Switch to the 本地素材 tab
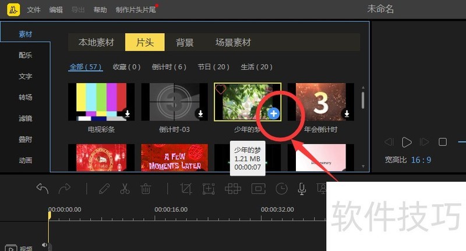This screenshot has height=251, width=466. pyautogui.click(x=96, y=43)
